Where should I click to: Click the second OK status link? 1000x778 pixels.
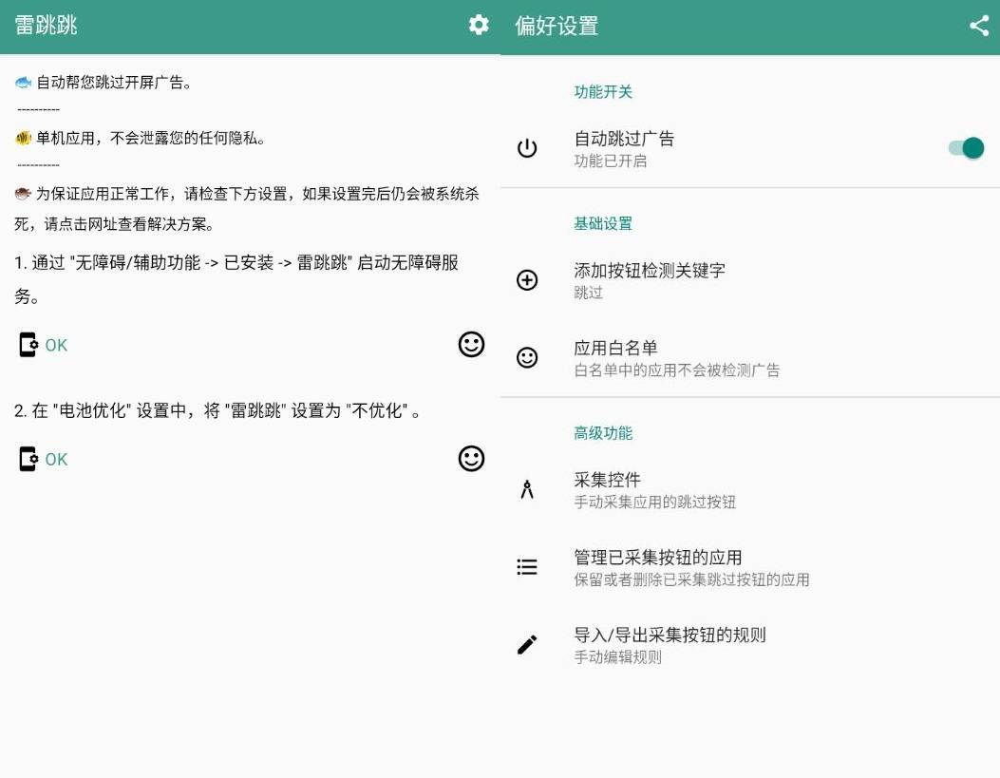57,459
